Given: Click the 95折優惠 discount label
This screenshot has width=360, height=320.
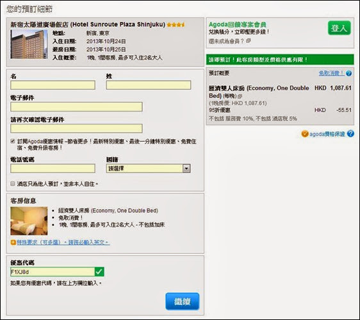Looking at the screenshot, I should coord(220,110).
